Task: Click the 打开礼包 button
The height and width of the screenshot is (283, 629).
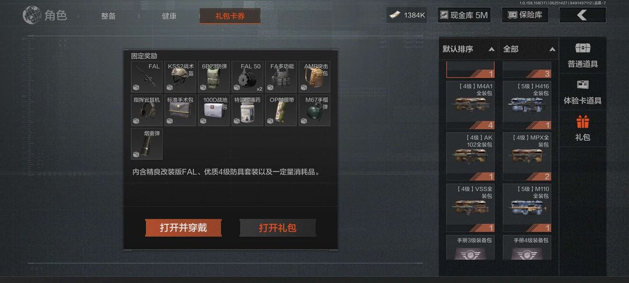Action: click(278, 228)
